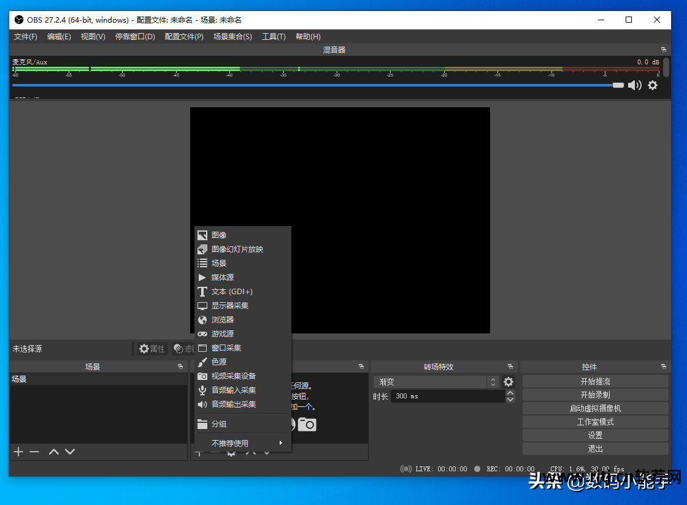Select 场景 entry in the source menu

pyautogui.click(x=243, y=263)
